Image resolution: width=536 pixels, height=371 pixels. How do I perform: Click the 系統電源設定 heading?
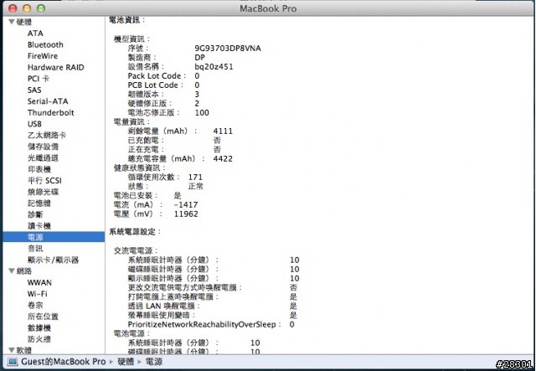click(x=134, y=232)
